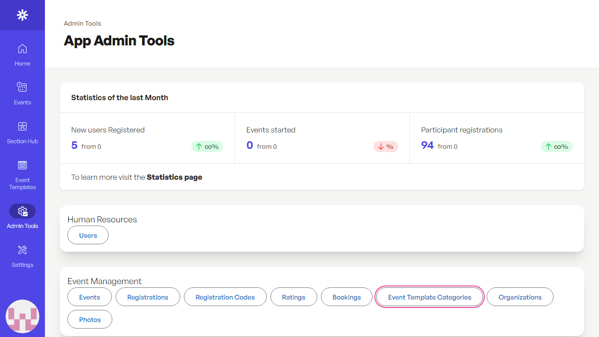Open the Section Hub sidebar icon
This screenshot has height=337, width=599.
22,126
